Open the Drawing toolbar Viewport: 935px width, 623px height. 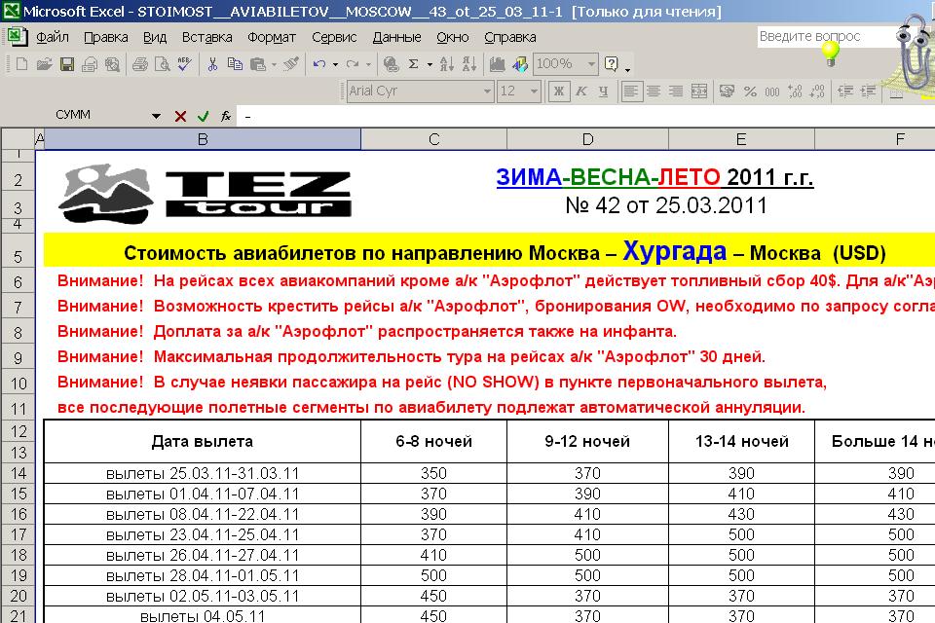tap(520, 64)
